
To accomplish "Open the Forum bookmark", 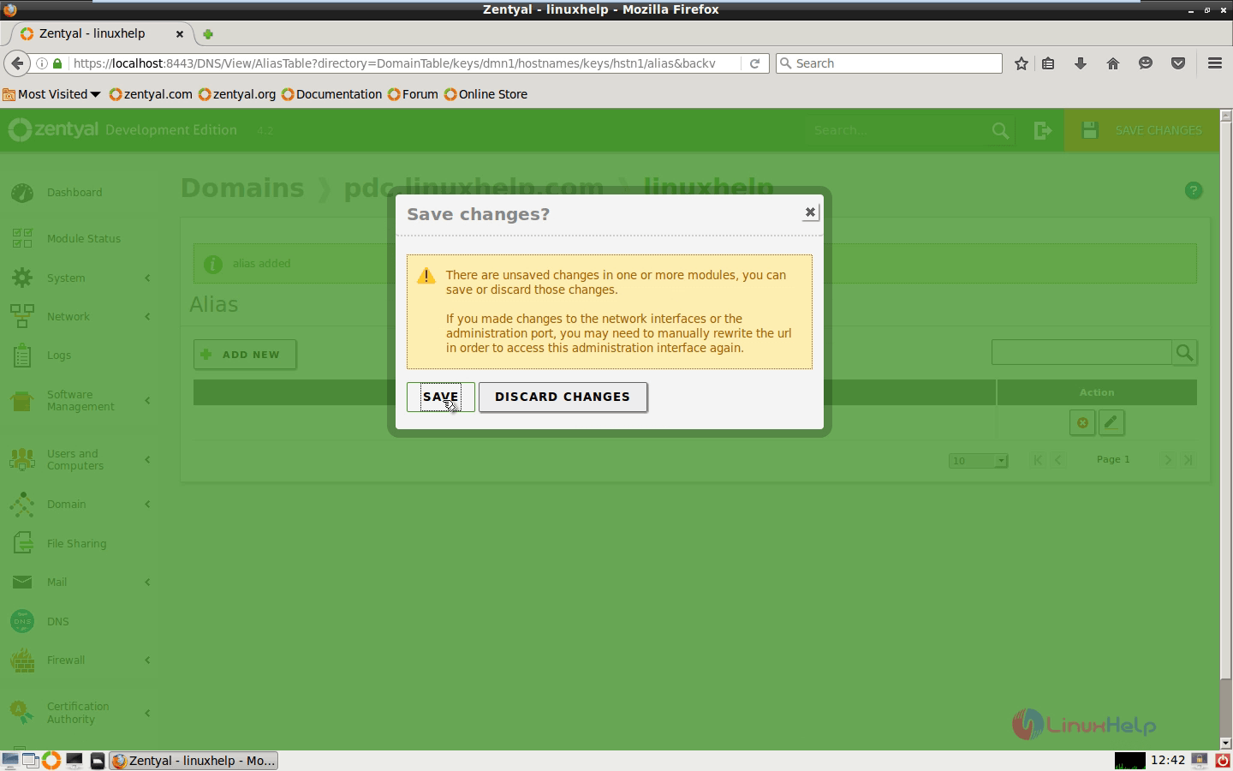I will (x=413, y=94).
